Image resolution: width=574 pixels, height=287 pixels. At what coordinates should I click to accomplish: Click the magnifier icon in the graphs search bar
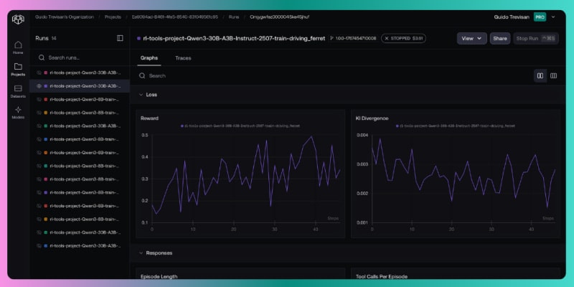(x=142, y=76)
